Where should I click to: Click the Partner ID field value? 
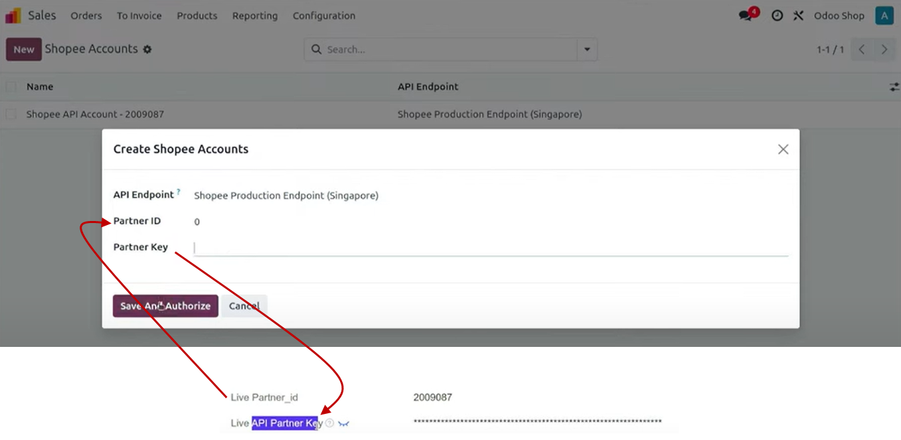197,222
